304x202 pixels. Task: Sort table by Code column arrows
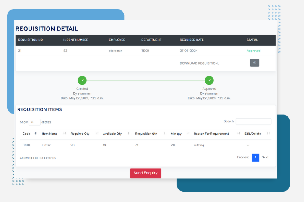[36, 134]
